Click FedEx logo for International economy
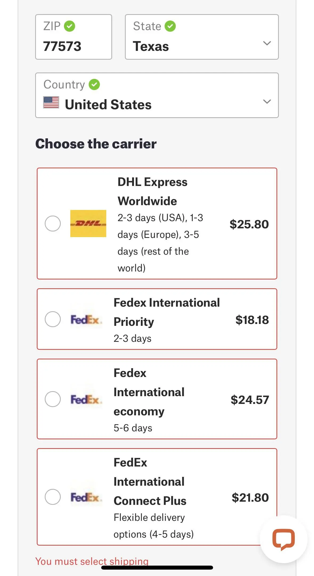 [x=86, y=399]
